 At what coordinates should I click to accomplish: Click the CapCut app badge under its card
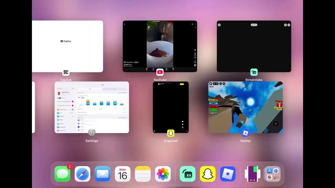[66, 72]
